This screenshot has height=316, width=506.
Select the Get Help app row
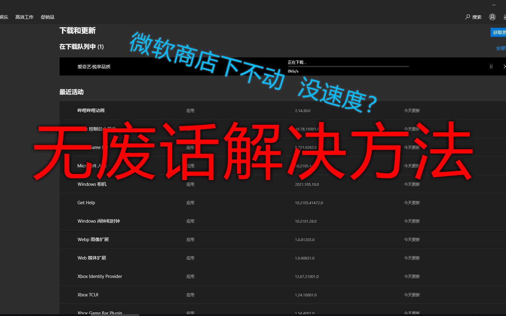86,202
